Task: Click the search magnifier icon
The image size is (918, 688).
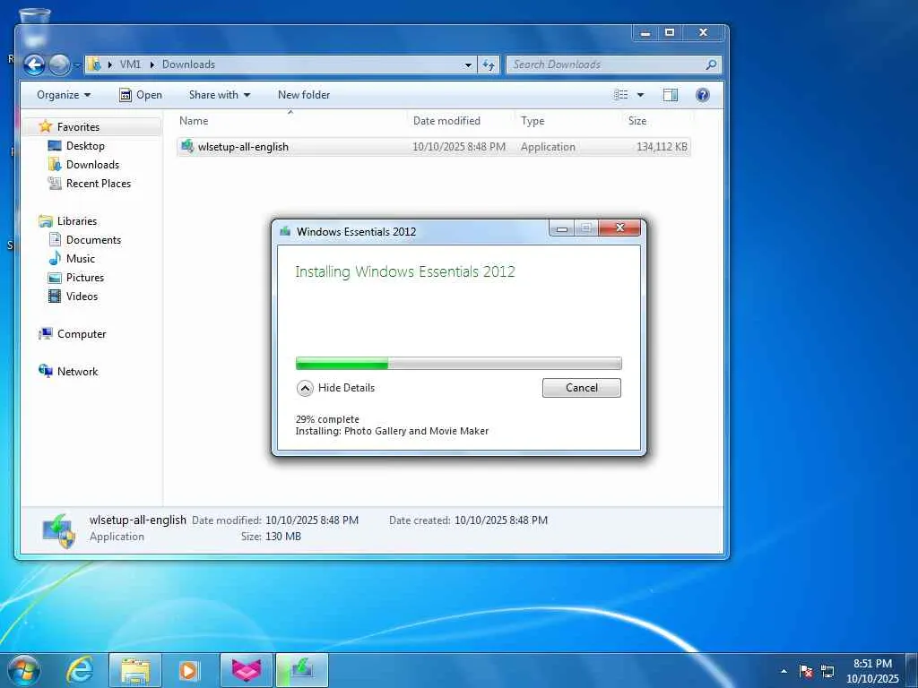Action: [x=711, y=64]
